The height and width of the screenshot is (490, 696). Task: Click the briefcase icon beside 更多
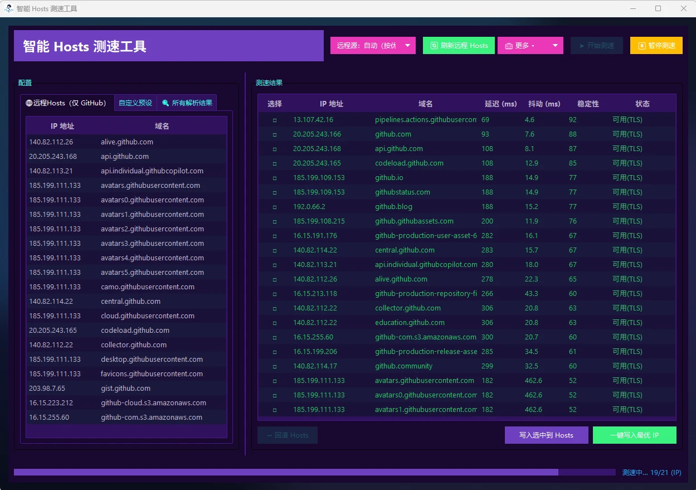[509, 46]
